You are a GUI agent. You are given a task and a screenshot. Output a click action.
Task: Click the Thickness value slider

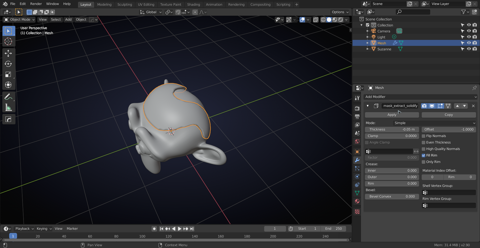click(392, 130)
